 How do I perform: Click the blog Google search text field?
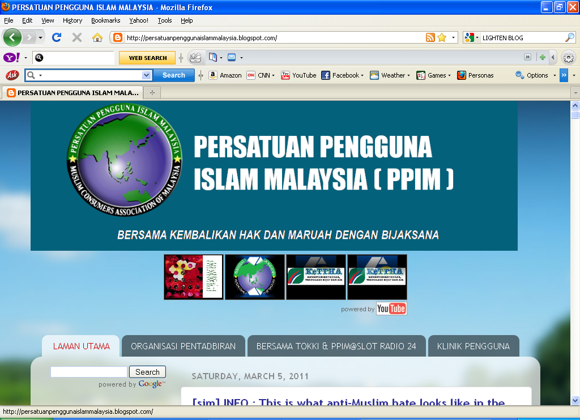89,372
